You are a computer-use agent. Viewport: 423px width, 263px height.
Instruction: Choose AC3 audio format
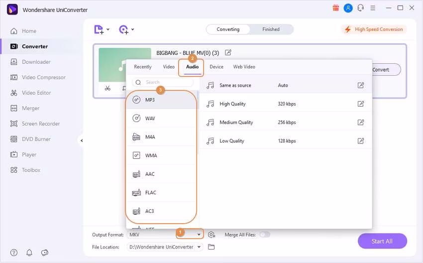click(x=161, y=211)
